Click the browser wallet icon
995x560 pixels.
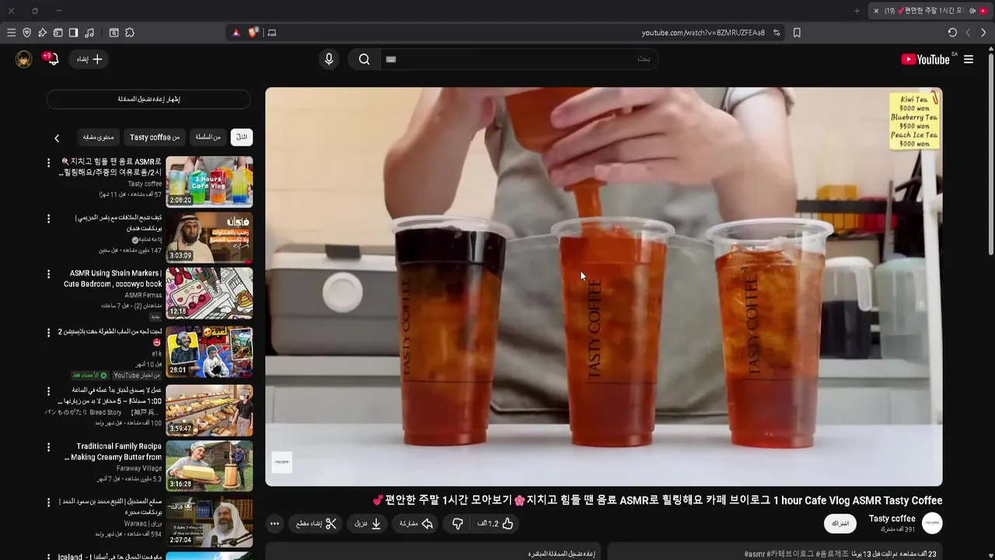coord(58,33)
